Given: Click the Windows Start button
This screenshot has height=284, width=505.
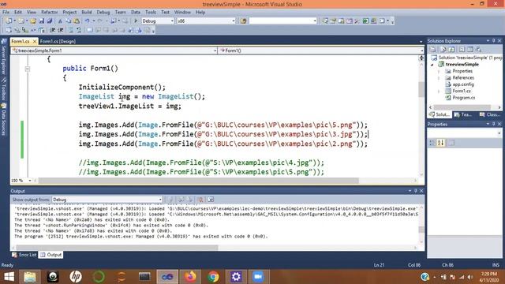Looking at the screenshot, I should tap(9, 277).
